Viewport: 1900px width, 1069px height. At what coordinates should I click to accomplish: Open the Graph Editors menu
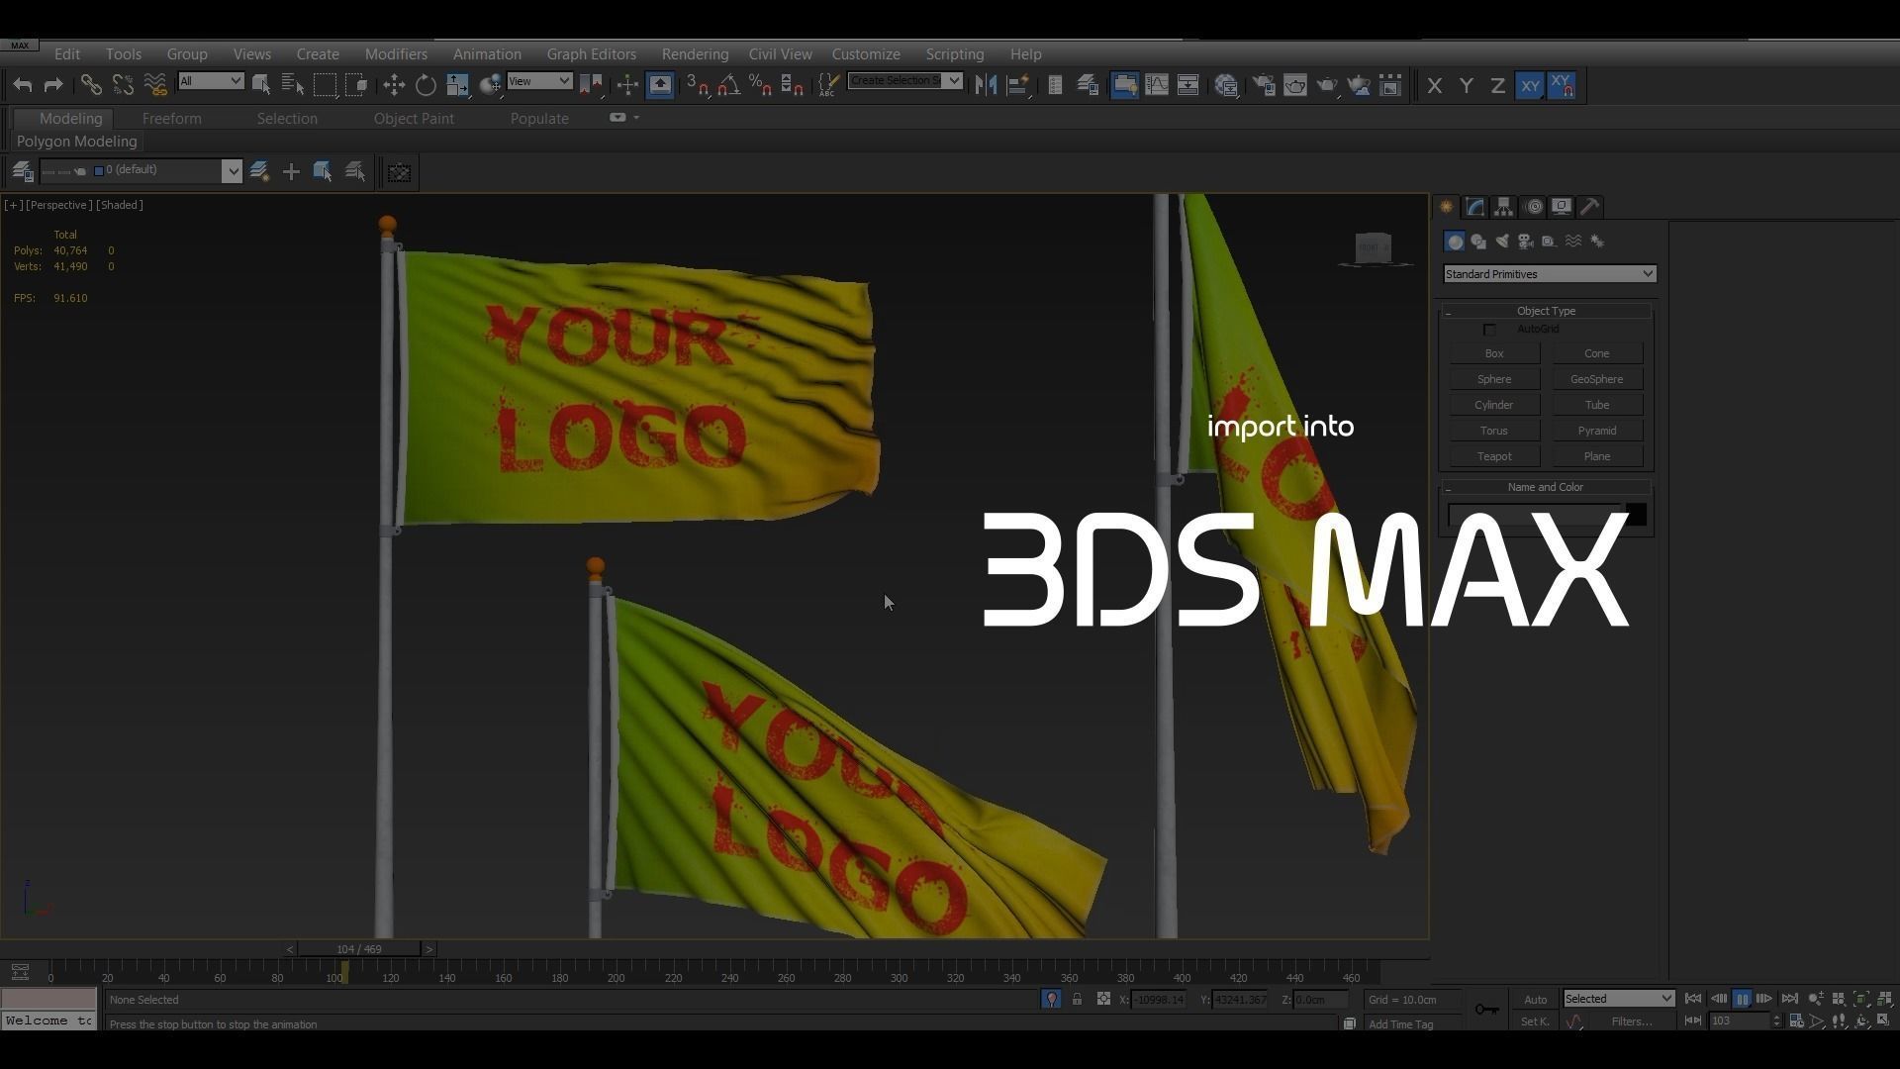click(592, 54)
